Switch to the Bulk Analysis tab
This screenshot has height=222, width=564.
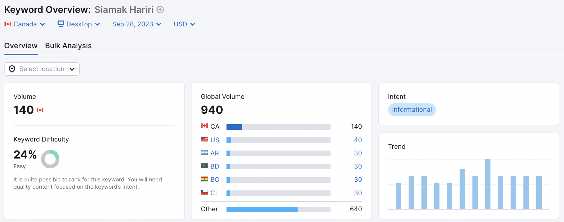point(68,46)
